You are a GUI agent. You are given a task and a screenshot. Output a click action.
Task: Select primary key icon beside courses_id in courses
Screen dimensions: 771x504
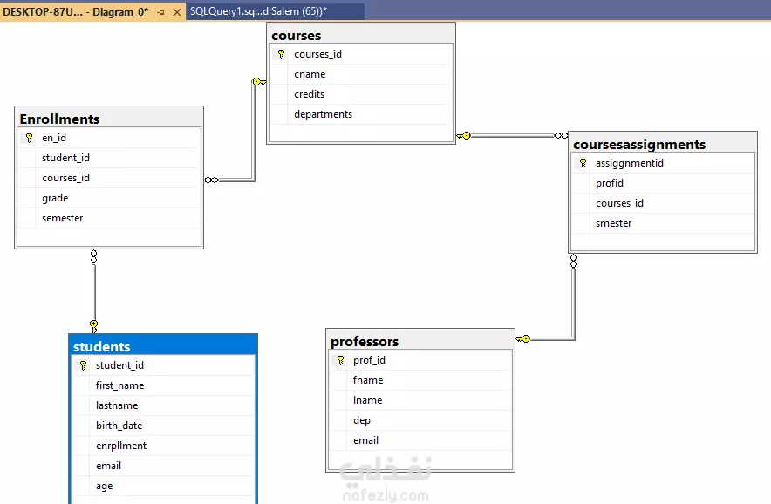281,54
